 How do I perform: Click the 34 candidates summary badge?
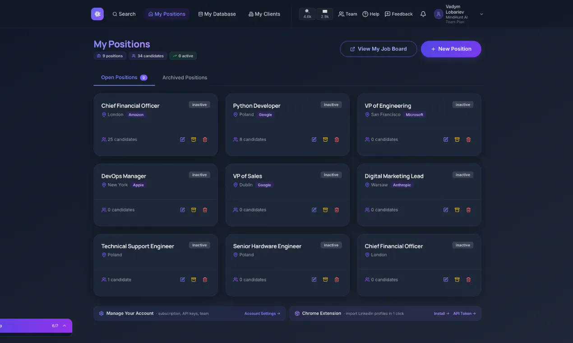pos(148,56)
